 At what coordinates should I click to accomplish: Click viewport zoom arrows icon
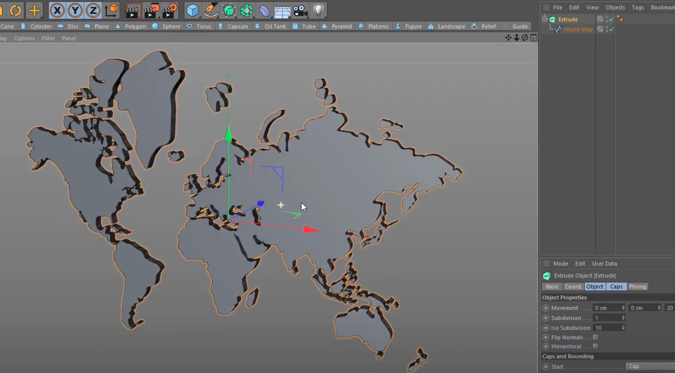click(517, 38)
